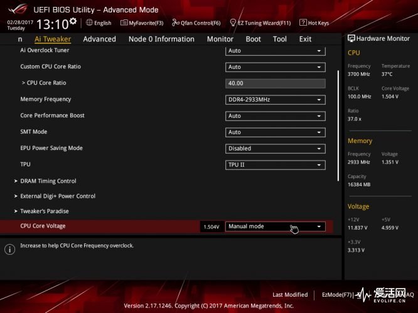Go to Node 0 Information tab

coord(161,39)
